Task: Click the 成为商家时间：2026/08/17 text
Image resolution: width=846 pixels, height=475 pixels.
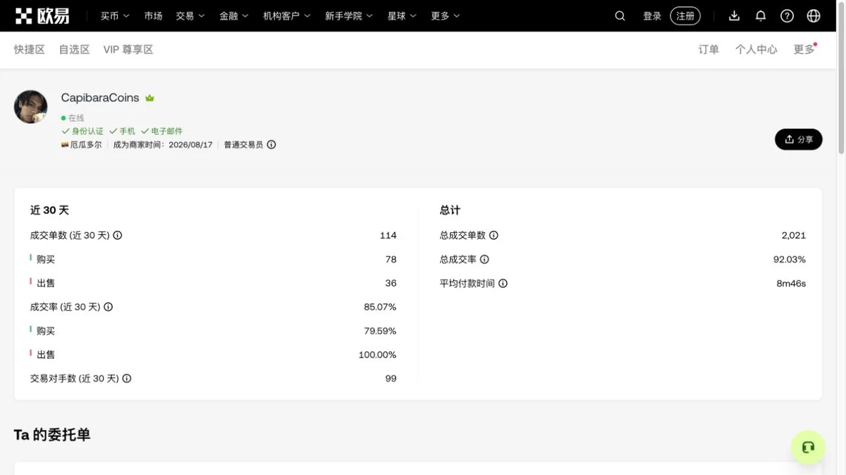Action: point(163,145)
